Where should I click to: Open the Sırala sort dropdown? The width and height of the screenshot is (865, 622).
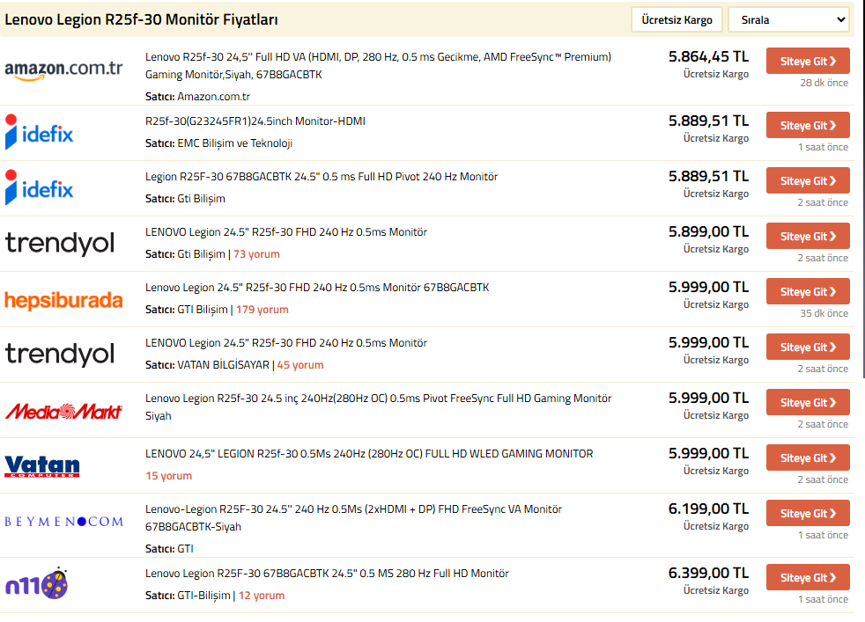pos(789,20)
